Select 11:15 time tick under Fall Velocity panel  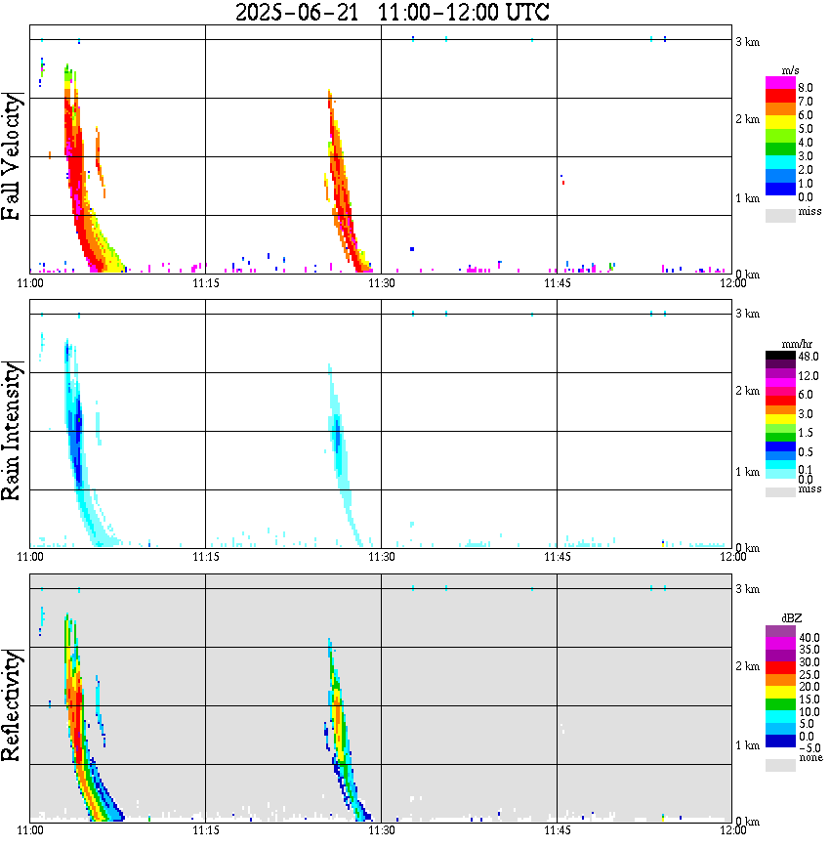tap(204, 283)
